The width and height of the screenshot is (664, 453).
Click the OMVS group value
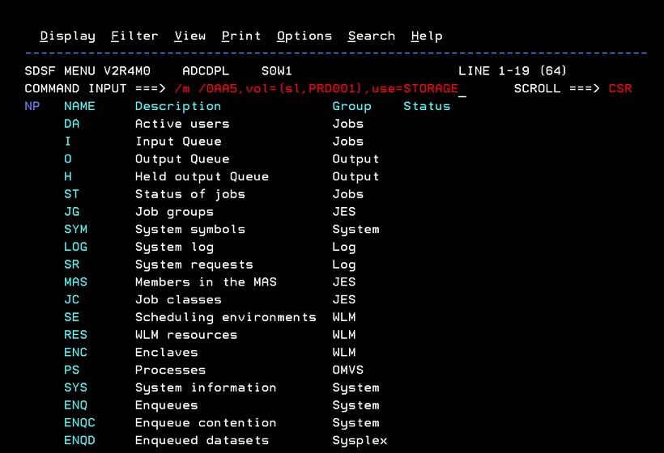[x=348, y=370]
